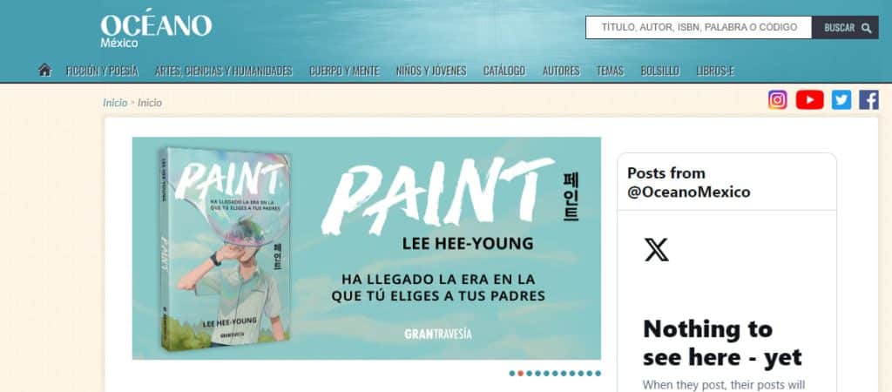Go to the Catálogo section

point(504,71)
